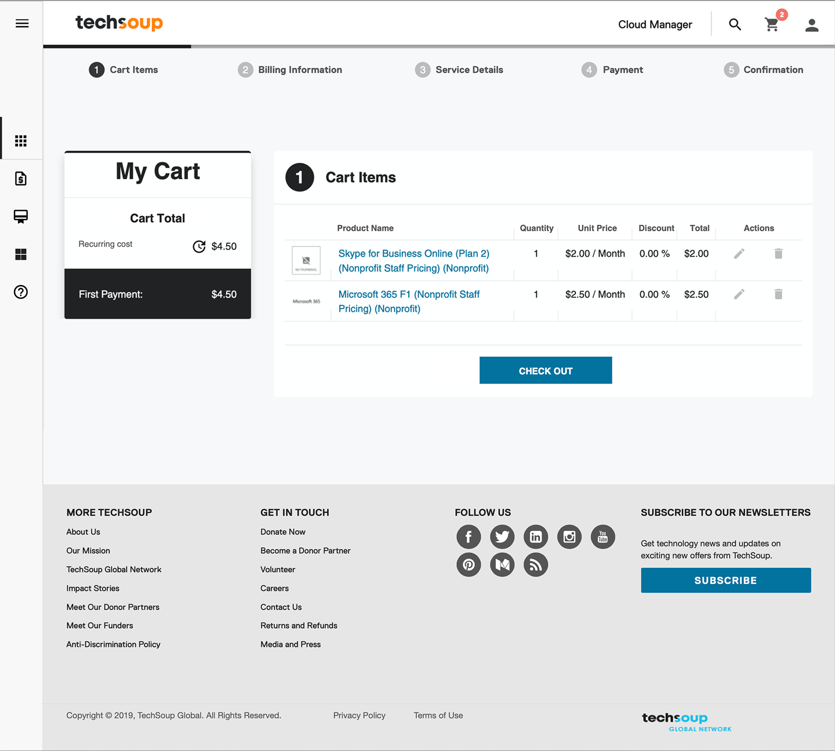
Task: Go to the Billing Information step
Action: (x=290, y=70)
